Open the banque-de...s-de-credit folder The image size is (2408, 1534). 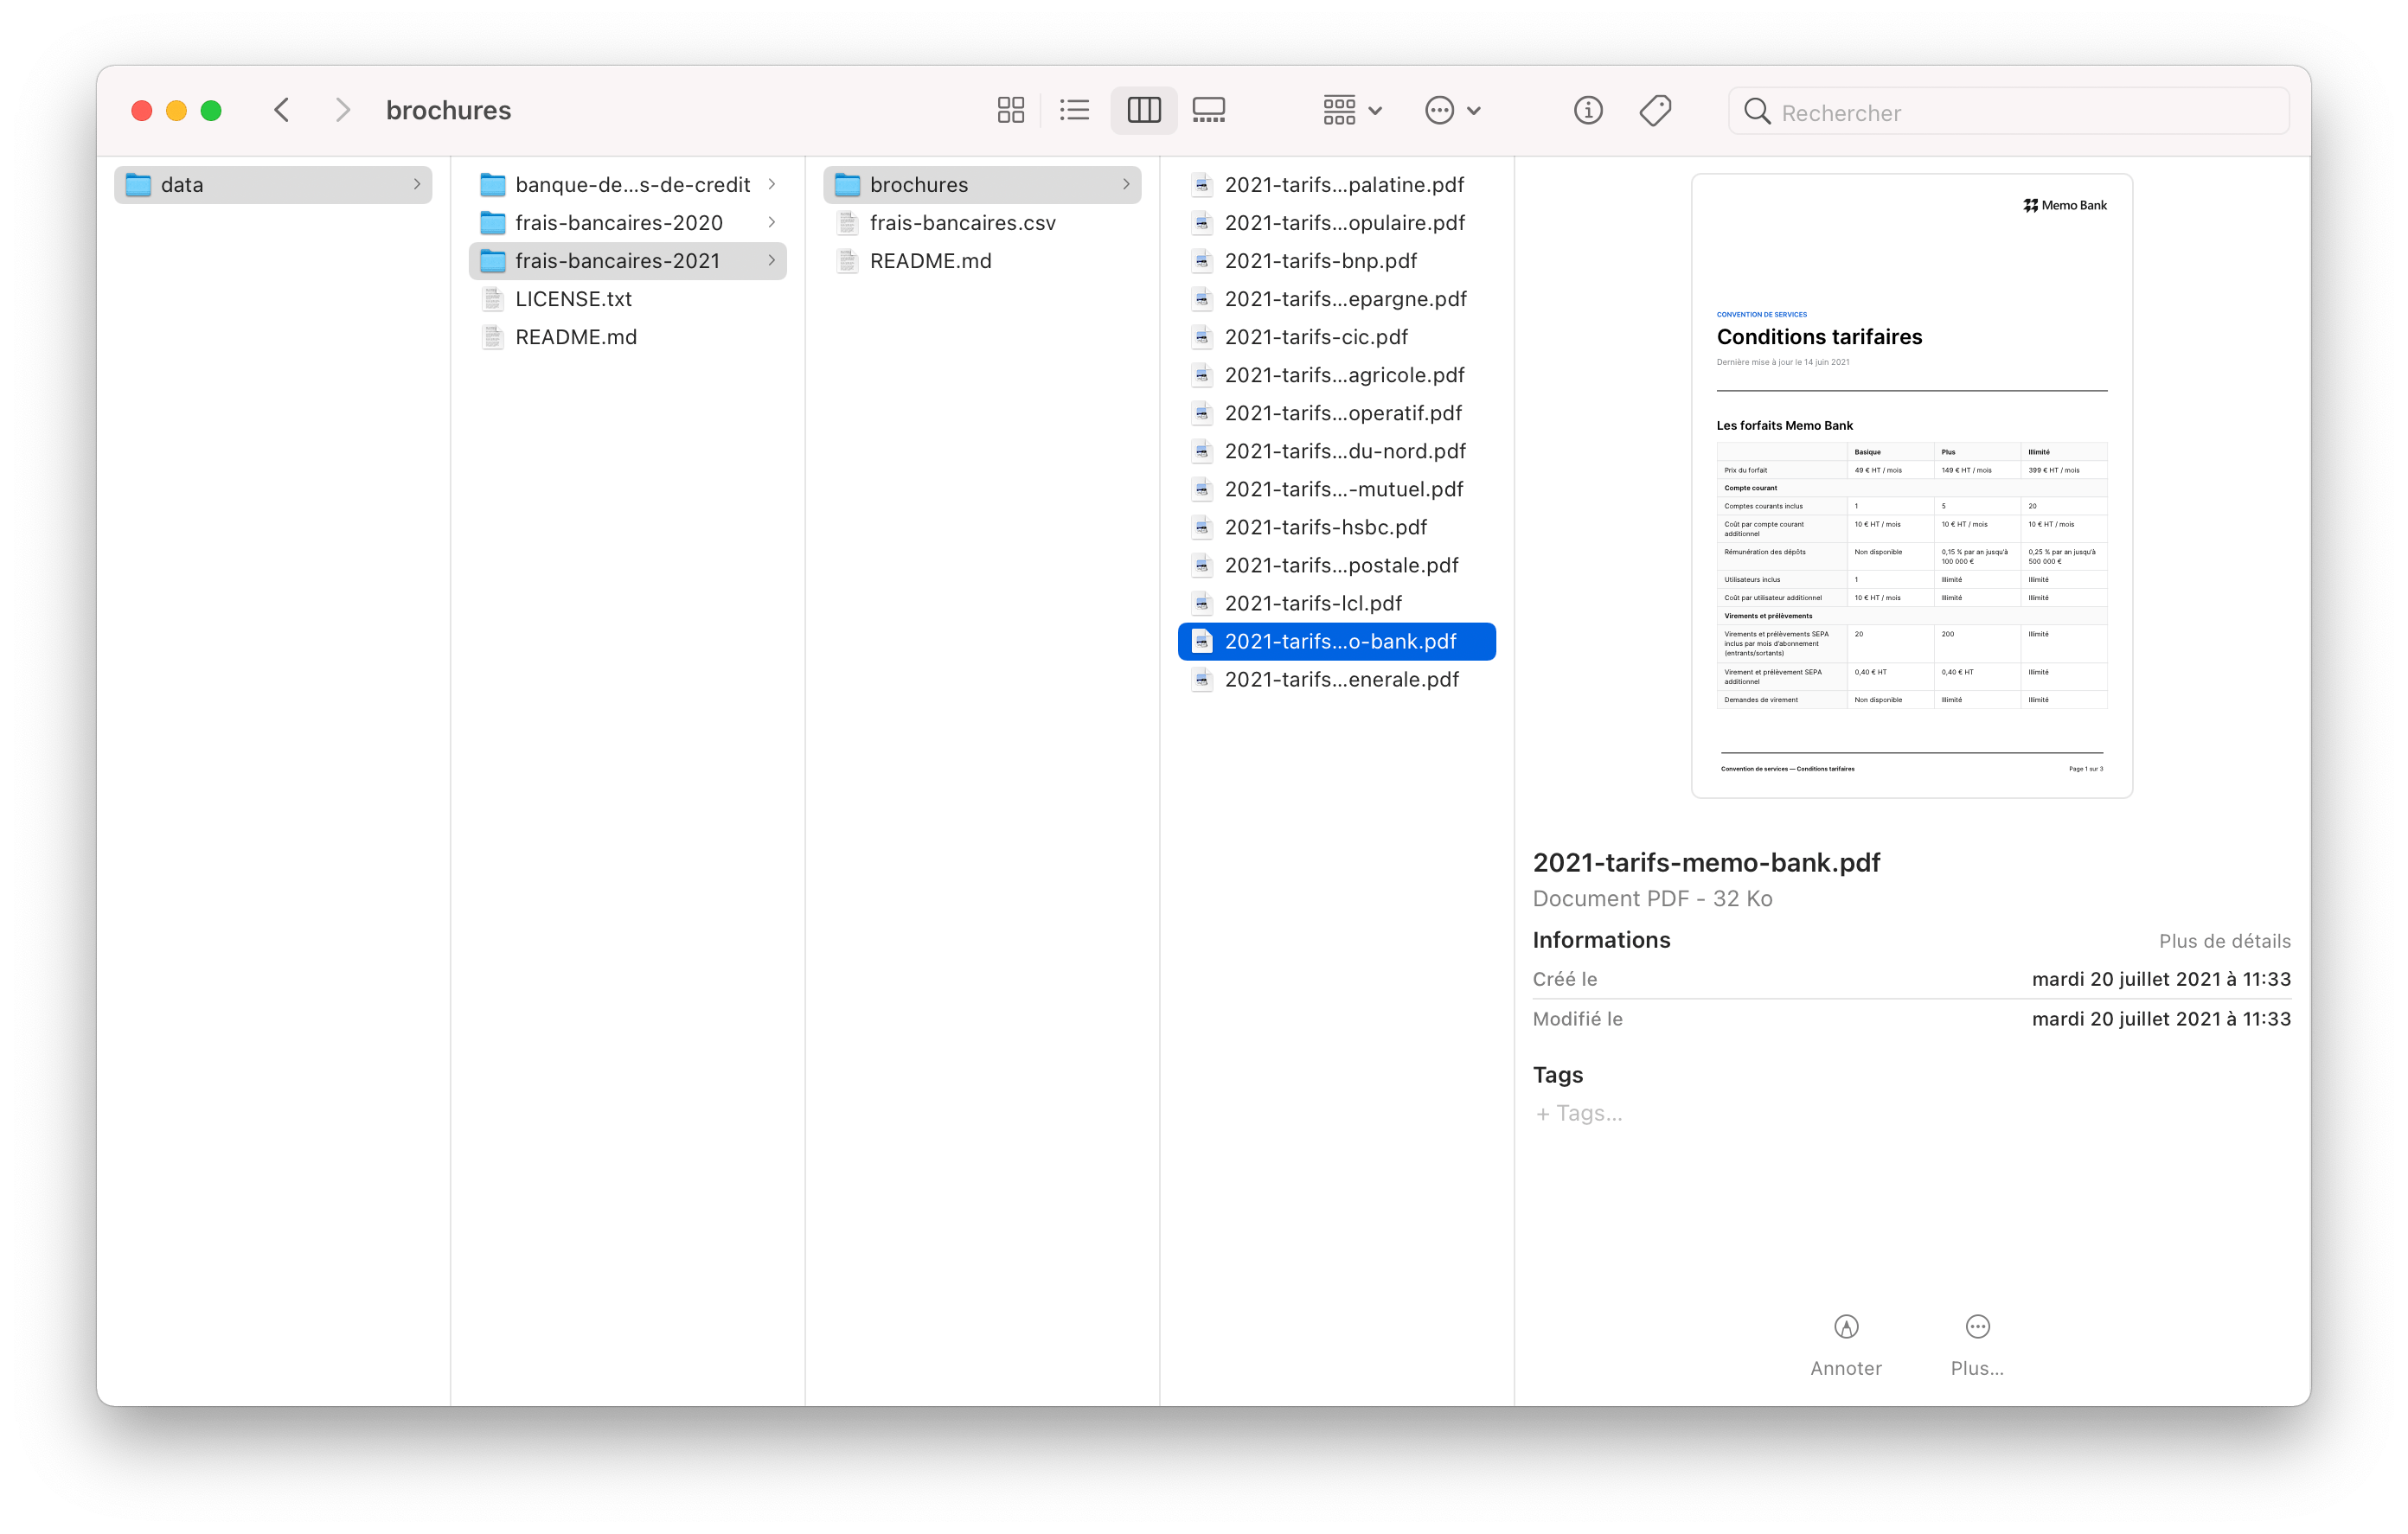click(x=627, y=185)
